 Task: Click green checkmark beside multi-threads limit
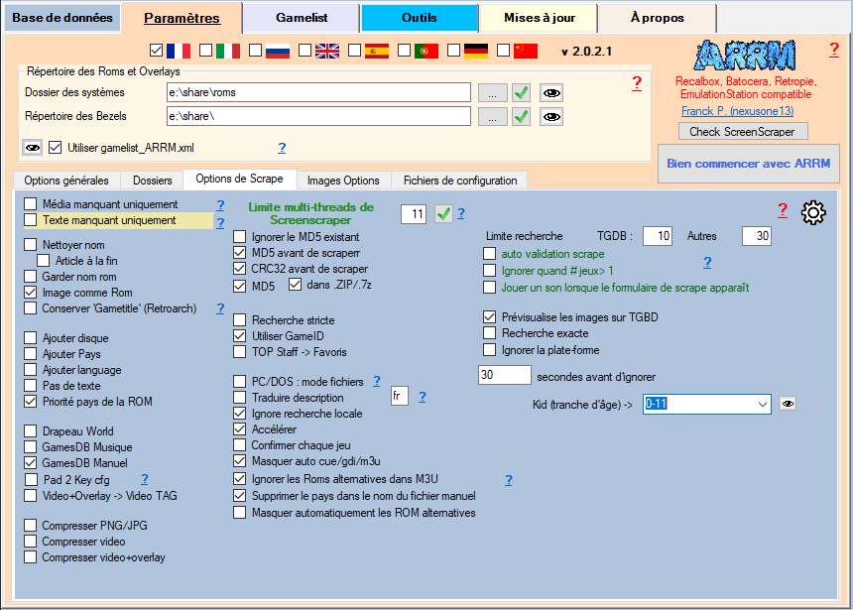(x=443, y=213)
